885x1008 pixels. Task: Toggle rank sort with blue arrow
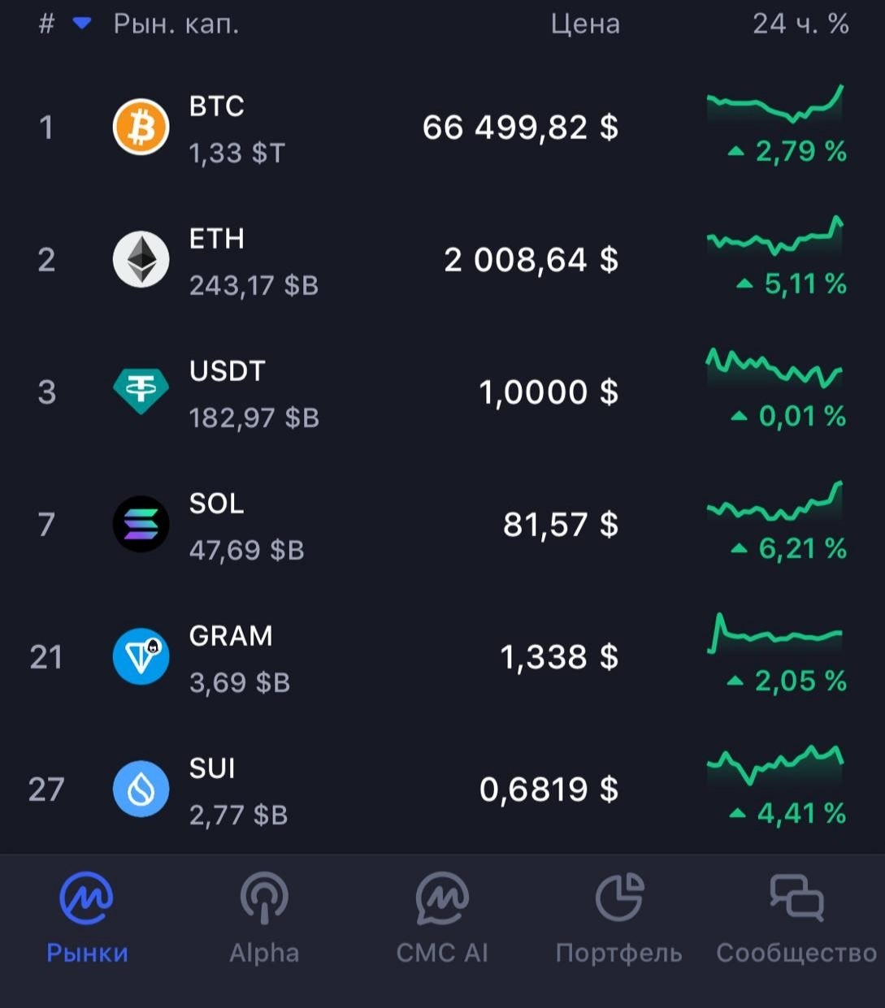tap(82, 23)
